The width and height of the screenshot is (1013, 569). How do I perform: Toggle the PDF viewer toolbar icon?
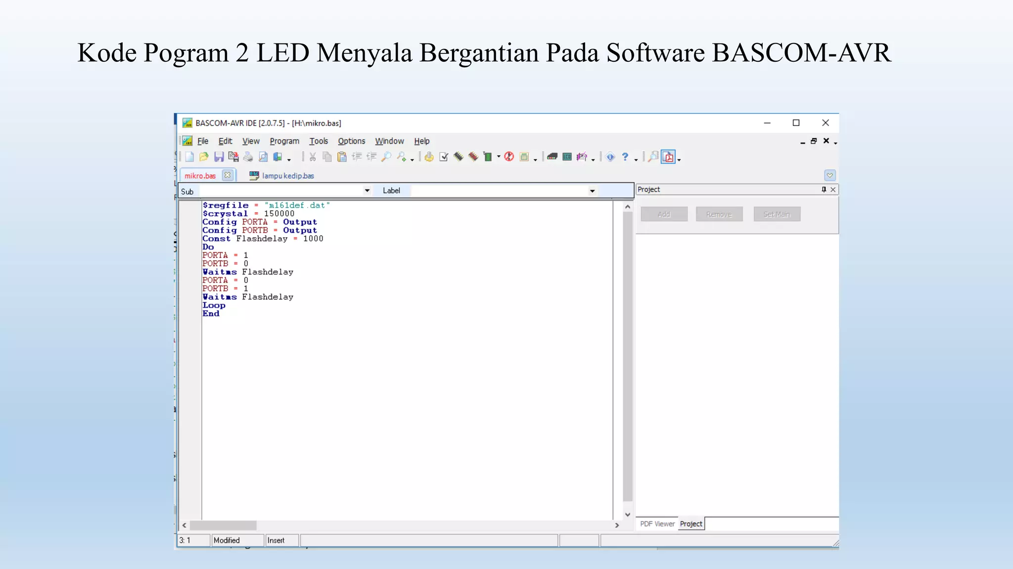[668, 157]
